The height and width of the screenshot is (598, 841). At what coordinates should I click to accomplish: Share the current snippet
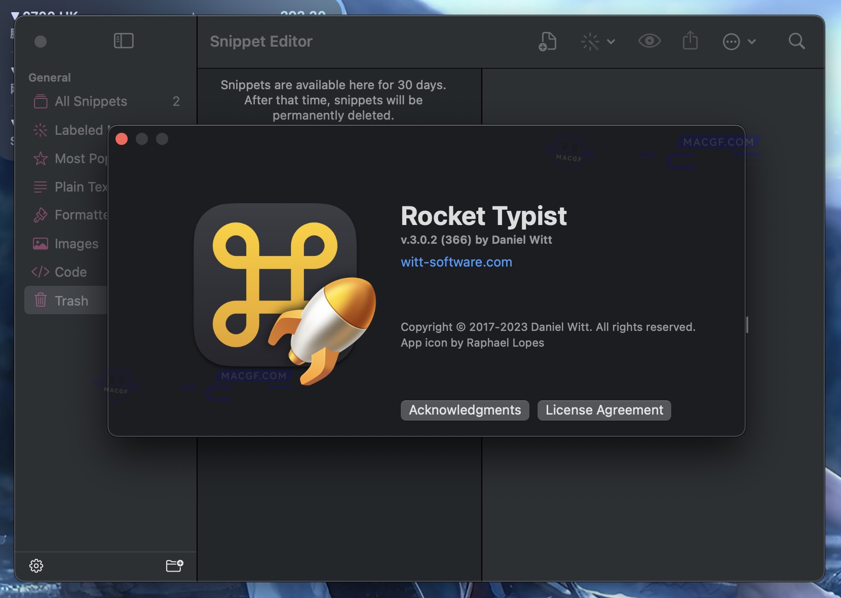[x=691, y=41]
